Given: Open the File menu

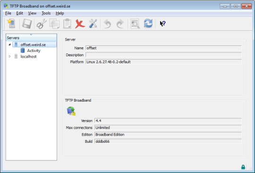Looking at the screenshot, I should [8, 13].
